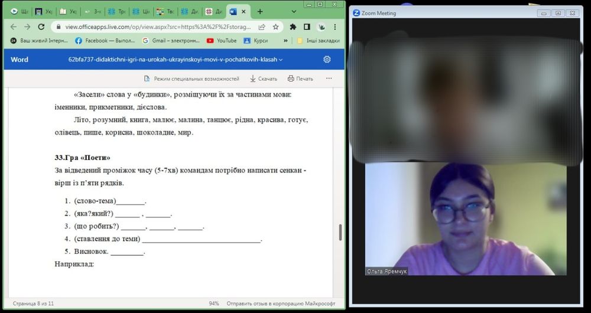
Task: Click the '94%' zoom level
Action: coord(214,303)
